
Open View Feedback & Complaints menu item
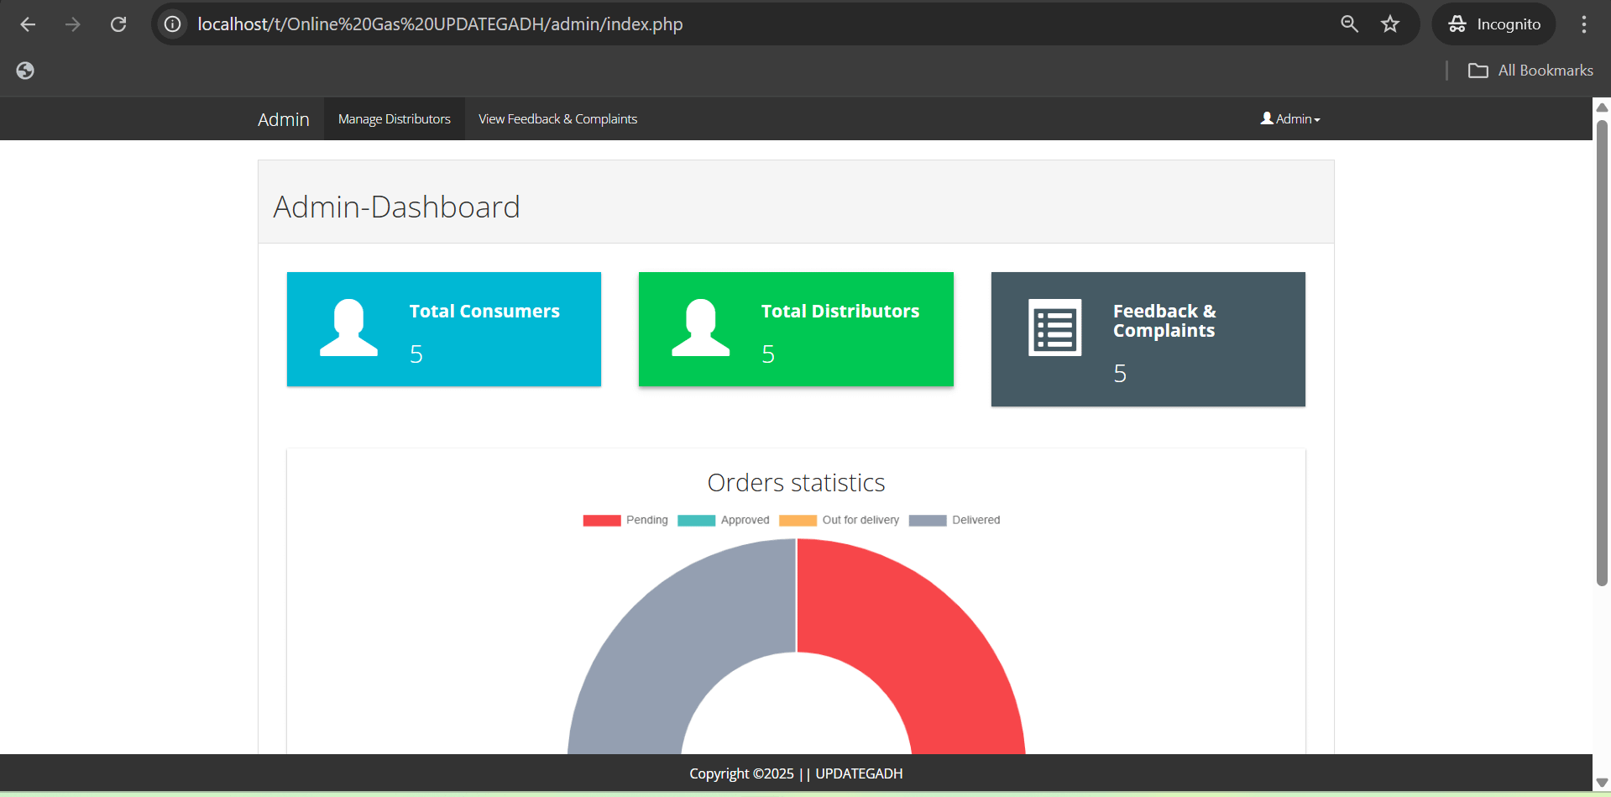[557, 119]
